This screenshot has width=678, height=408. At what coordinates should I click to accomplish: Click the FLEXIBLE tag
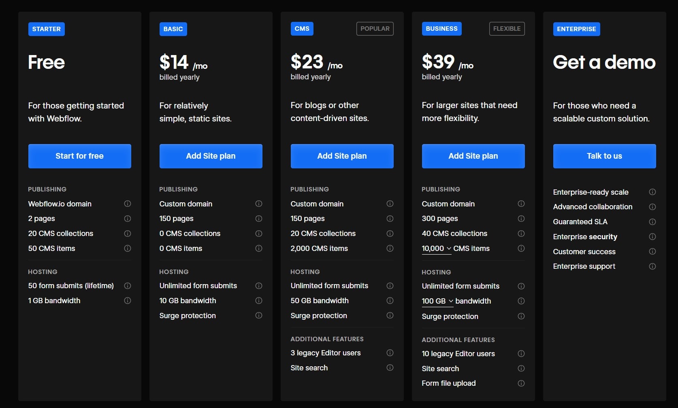click(507, 29)
